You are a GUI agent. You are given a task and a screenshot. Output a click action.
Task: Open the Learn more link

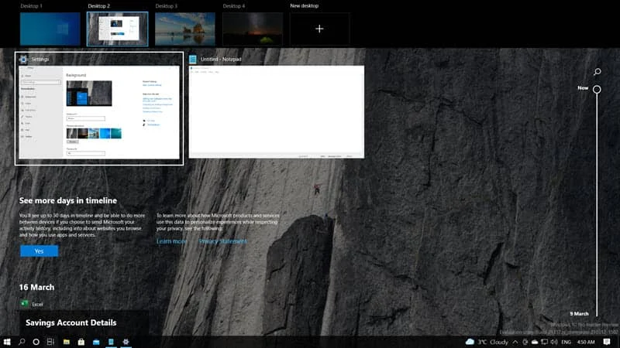point(171,241)
